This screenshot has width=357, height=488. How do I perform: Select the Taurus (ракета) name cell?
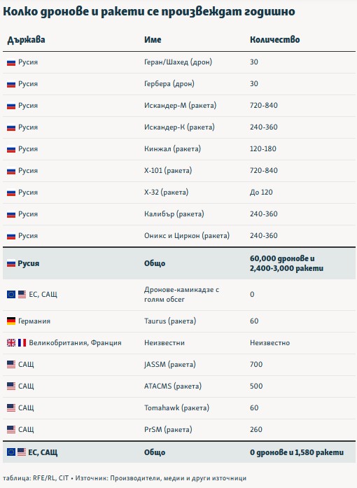[170, 321]
